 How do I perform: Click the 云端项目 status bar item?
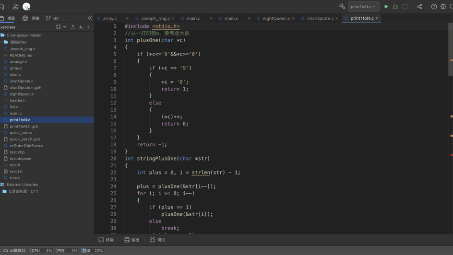tap(14, 250)
